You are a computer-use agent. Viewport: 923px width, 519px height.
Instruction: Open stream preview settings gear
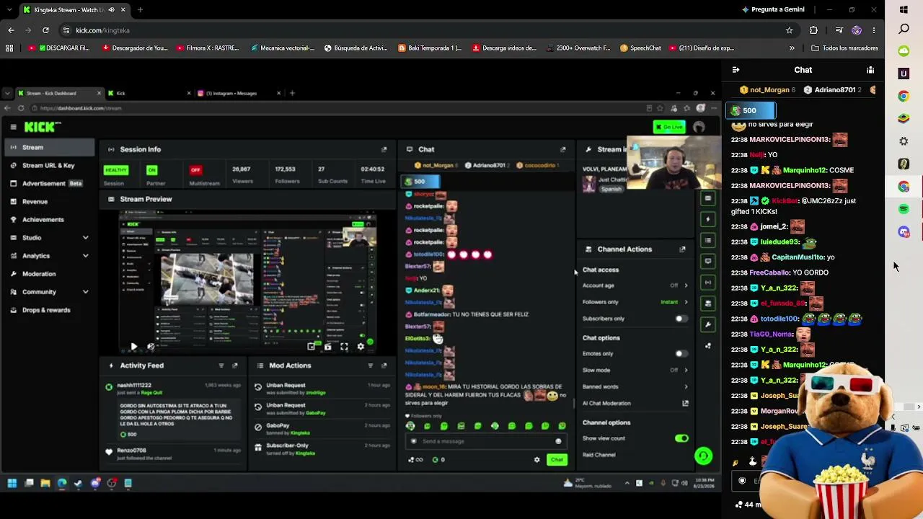click(x=361, y=347)
